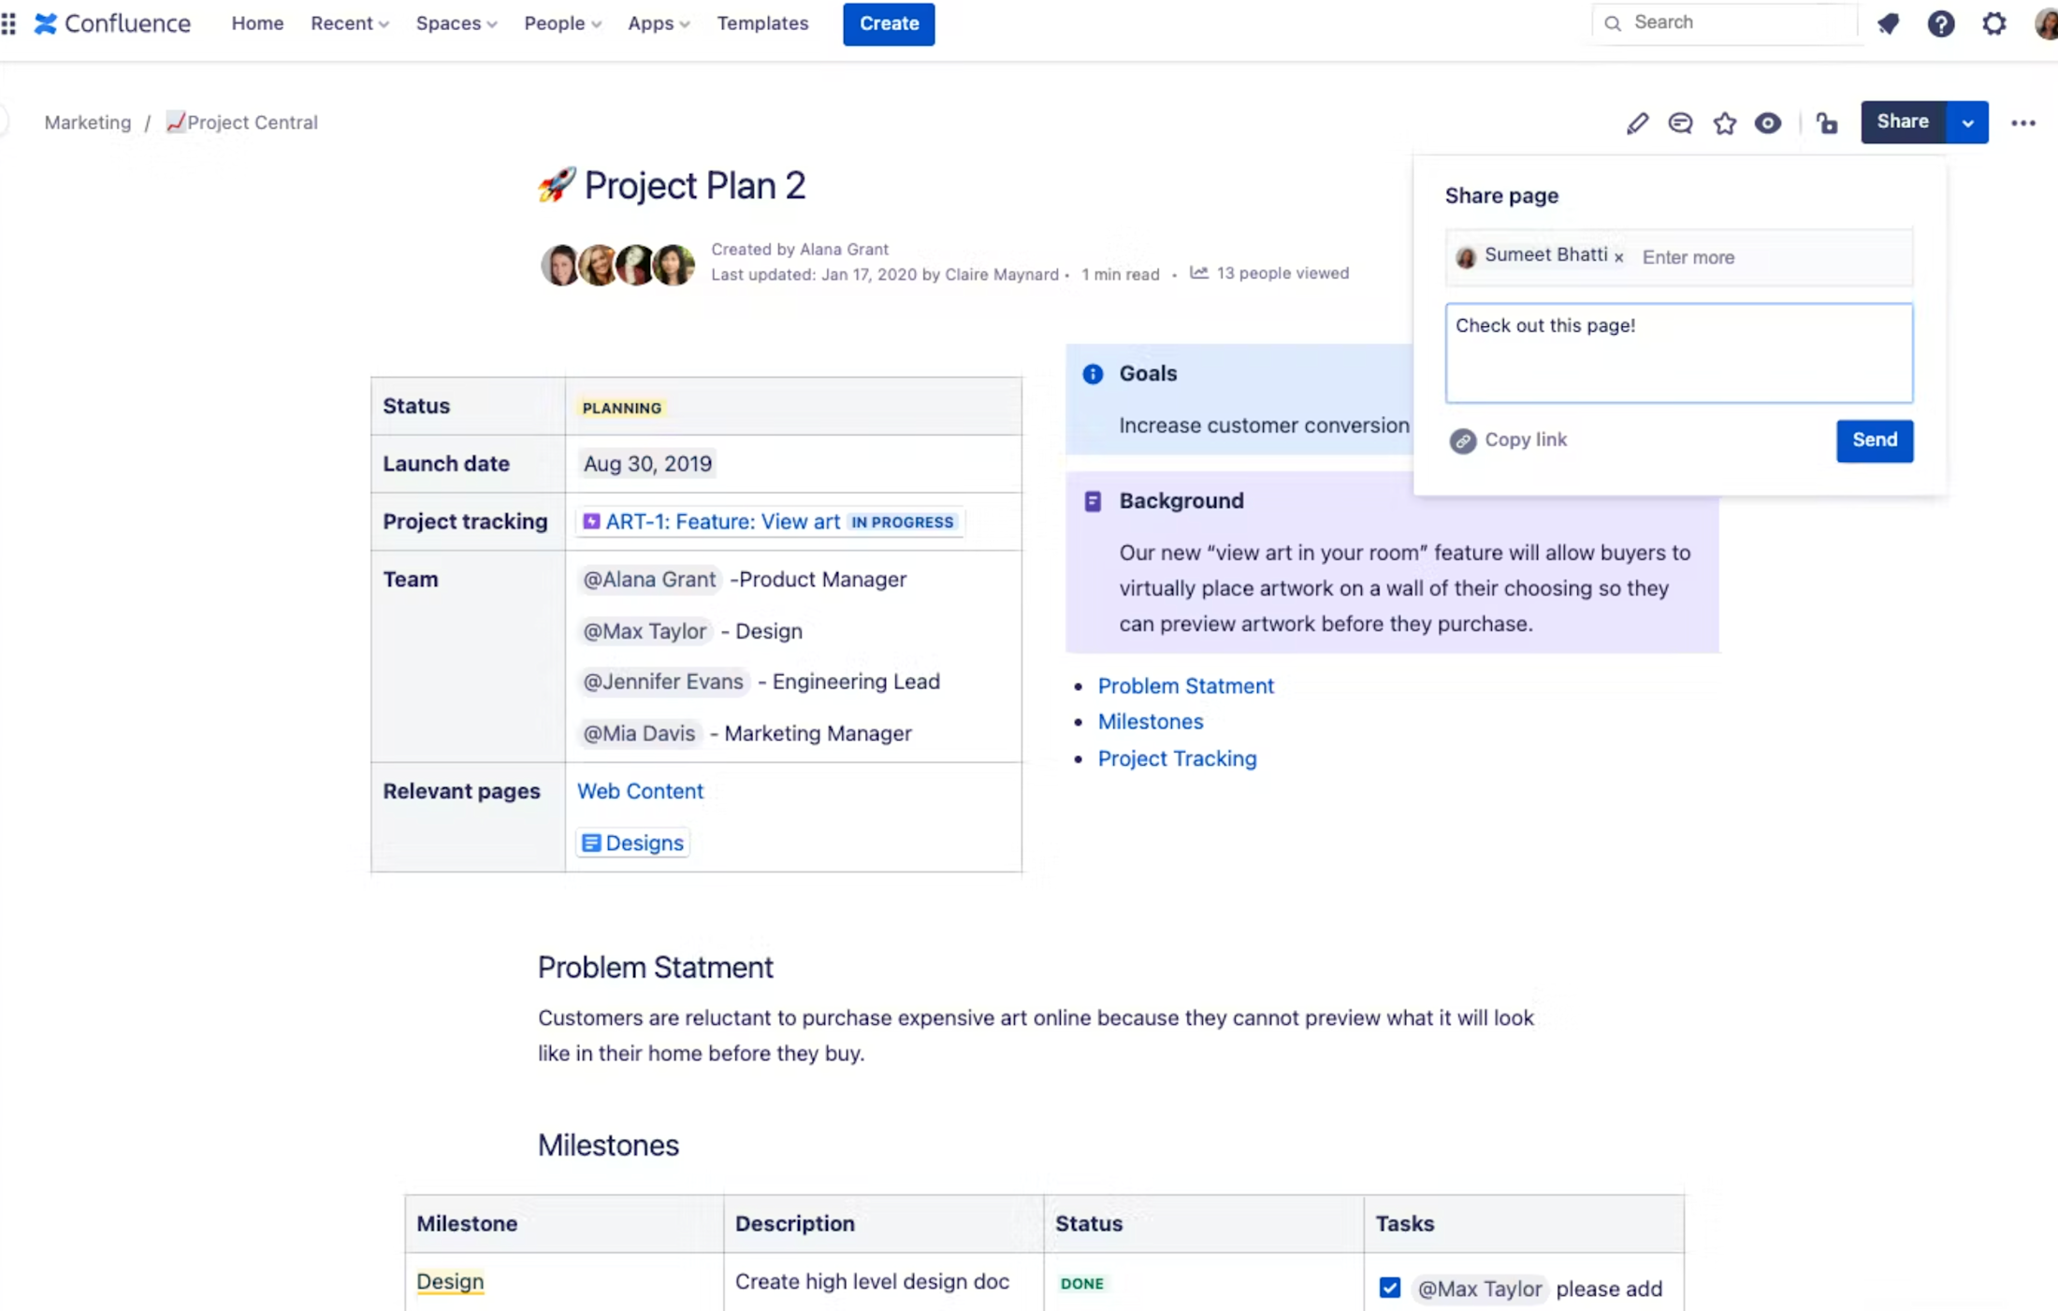Remove Sumeet Bhatti from share recipients
The height and width of the screenshot is (1311, 2058).
[x=1618, y=257]
